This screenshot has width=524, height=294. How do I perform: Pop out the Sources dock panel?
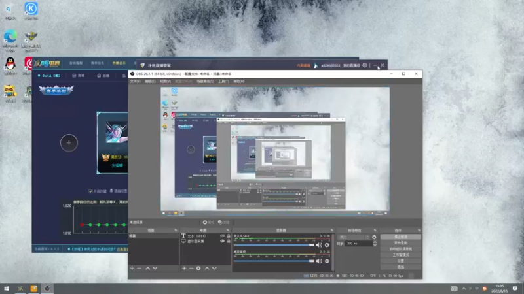(228, 231)
